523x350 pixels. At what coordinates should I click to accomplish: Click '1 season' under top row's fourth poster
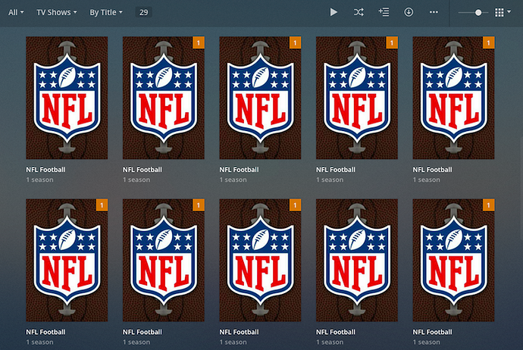click(330, 180)
